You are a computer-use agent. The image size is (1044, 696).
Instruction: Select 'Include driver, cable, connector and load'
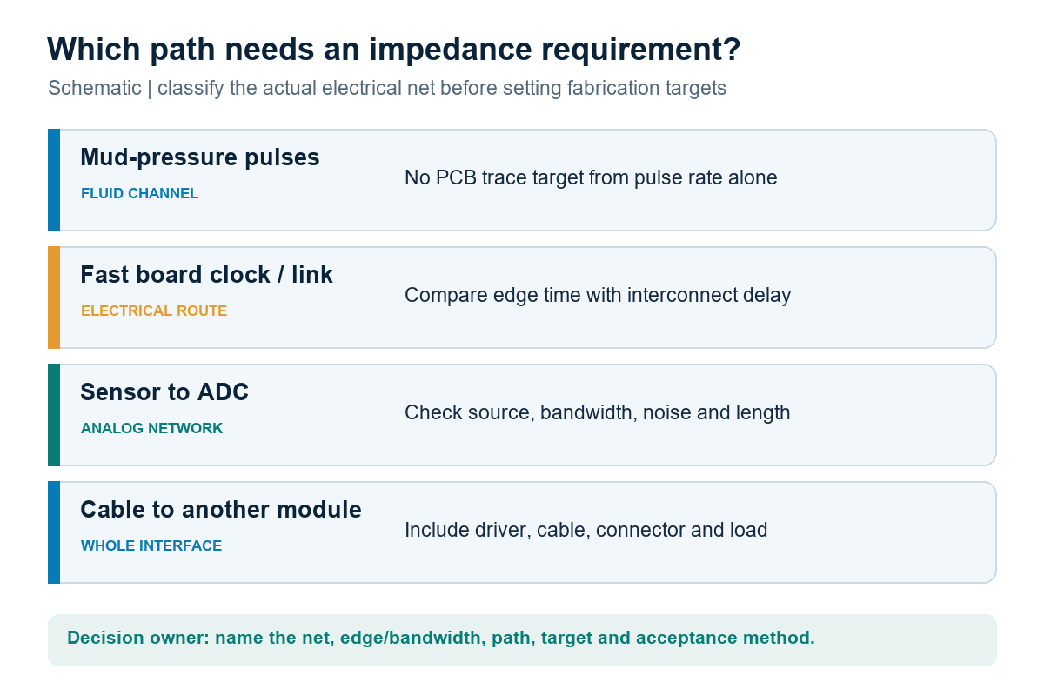(x=586, y=530)
